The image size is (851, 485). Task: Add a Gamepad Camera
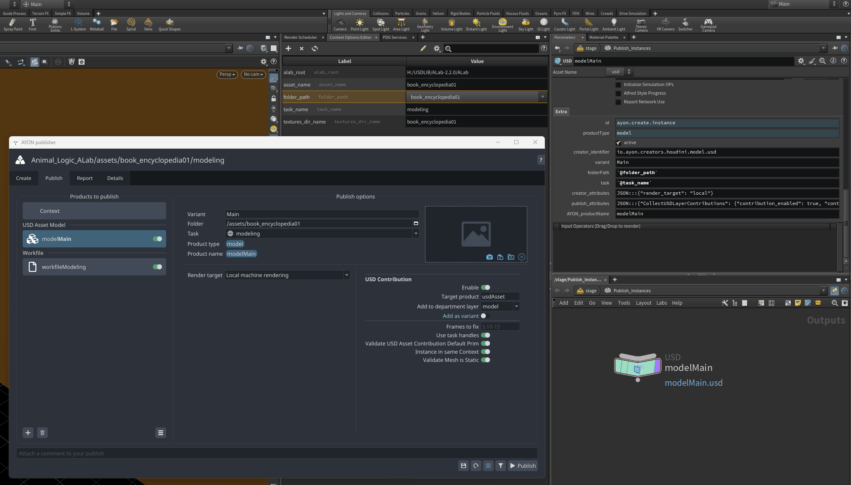(708, 25)
